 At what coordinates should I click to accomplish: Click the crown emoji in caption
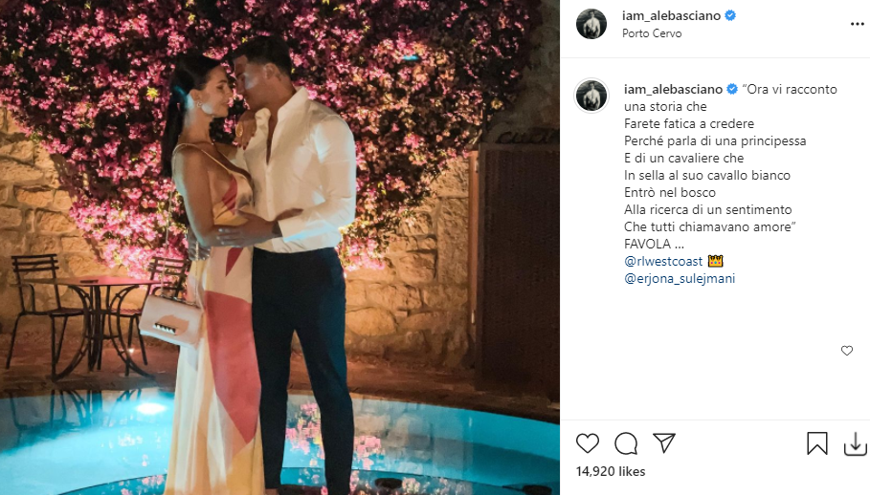(x=715, y=261)
